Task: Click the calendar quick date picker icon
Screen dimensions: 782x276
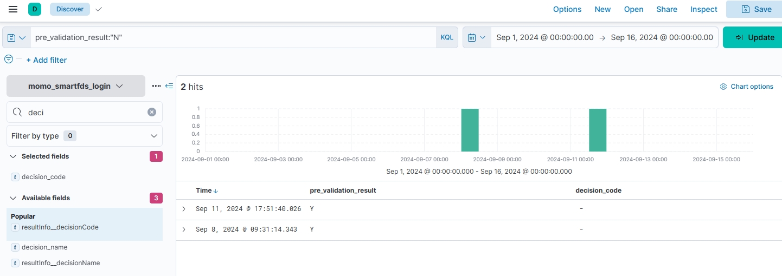Action: coord(477,38)
